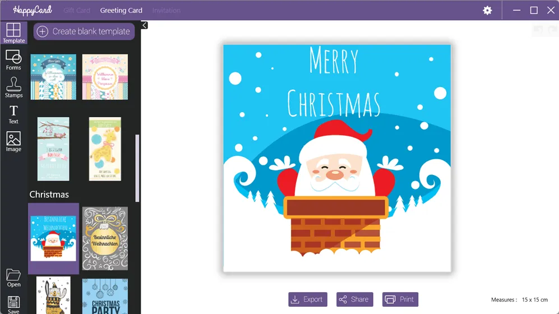The width and height of the screenshot is (559, 314).
Task: Select the Santa chimney Christmas template
Action: (x=53, y=238)
